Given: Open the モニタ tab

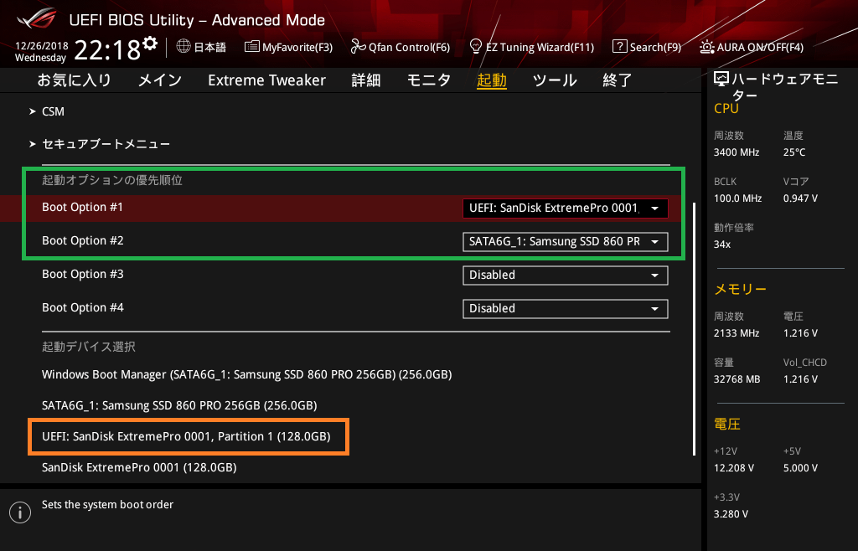Looking at the screenshot, I should point(429,80).
